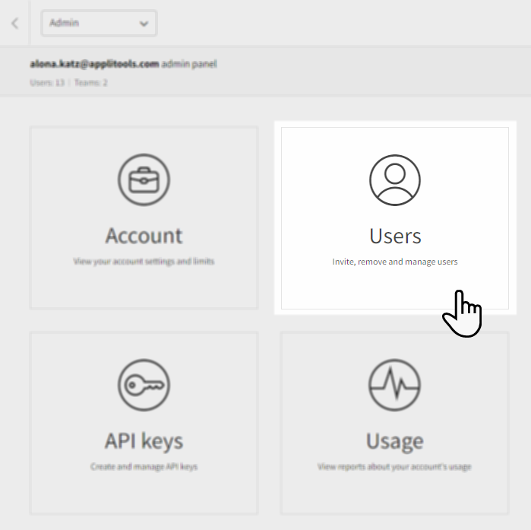Click the 'admin panel' title text
Viewport: 531px width, 530px height.
[x=189, y=64]
